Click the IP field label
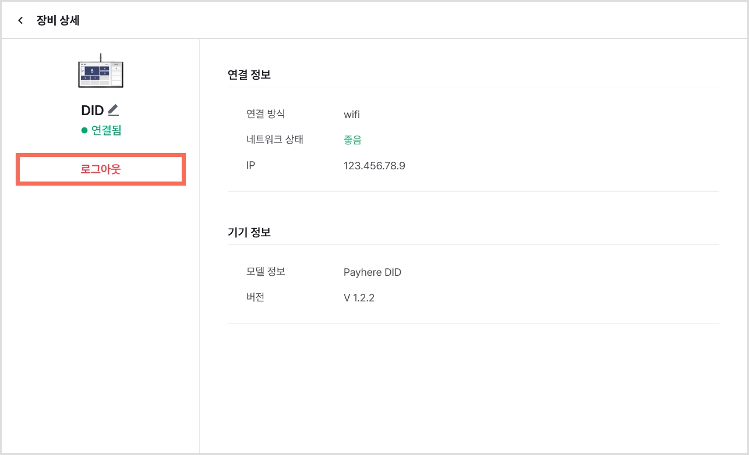The height and width of the screenshot is (455, 749). point(251,165)
